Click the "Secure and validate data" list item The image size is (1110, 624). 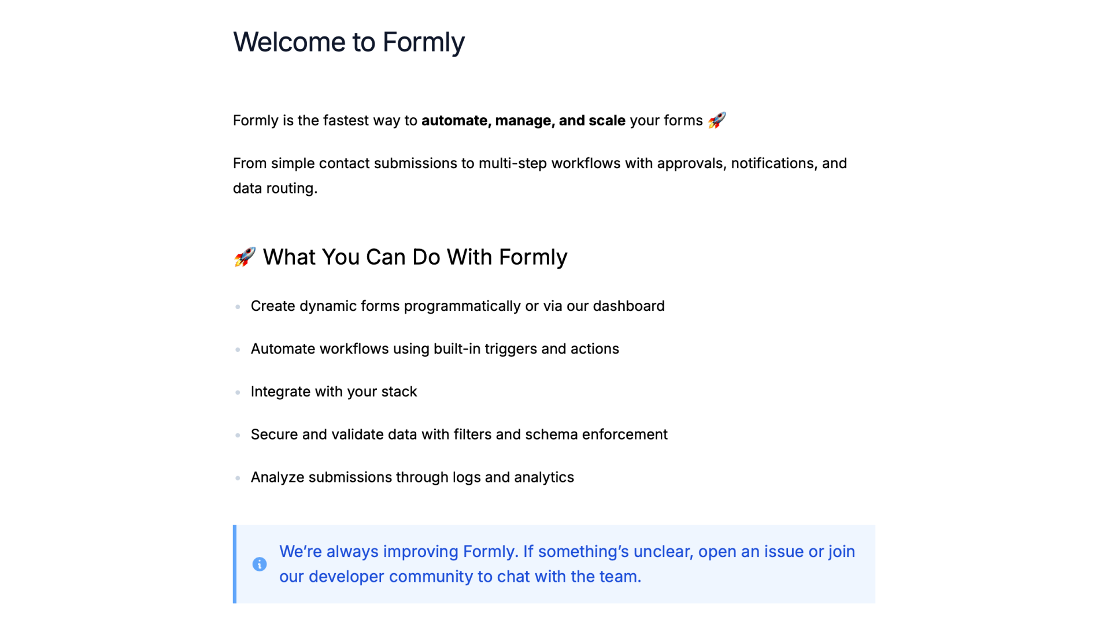(x=459, y=434)
